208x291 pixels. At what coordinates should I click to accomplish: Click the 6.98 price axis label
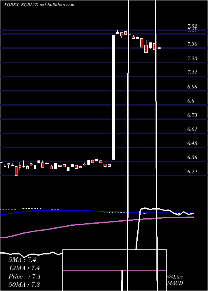coord(192,86)
